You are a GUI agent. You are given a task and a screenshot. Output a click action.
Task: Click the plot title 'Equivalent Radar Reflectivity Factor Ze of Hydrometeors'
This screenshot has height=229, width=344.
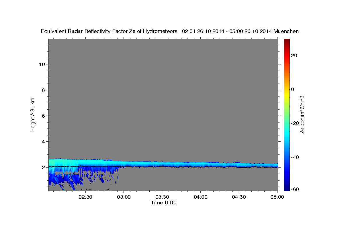coord(109,31)
